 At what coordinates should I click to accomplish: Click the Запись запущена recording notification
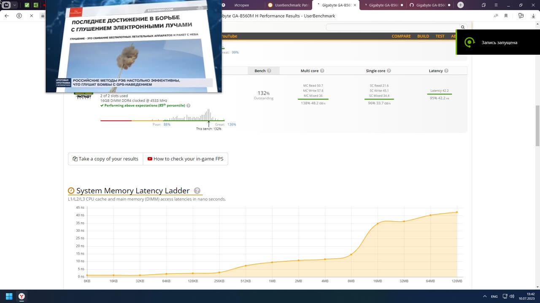(498, 43)
